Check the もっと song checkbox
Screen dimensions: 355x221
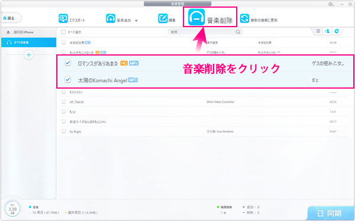point(64,111)
